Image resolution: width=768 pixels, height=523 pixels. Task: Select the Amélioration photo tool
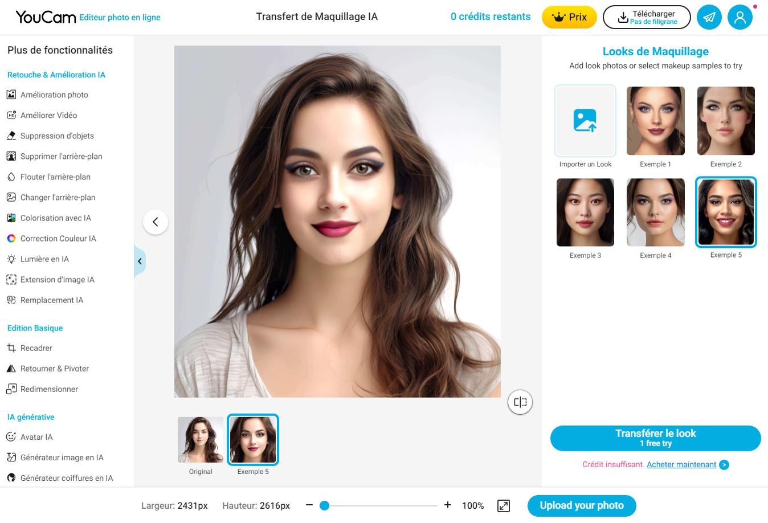(54, 95)
